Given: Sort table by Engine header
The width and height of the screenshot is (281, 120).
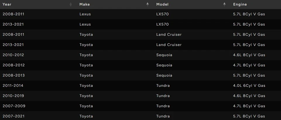Looking at the screenshot, I should (240, 4).
